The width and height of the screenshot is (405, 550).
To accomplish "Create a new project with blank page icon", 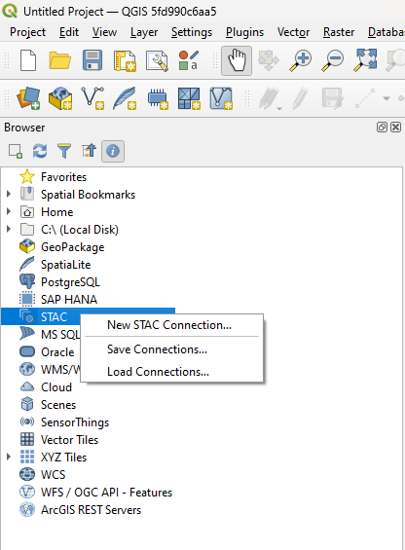I will (28, 60).
